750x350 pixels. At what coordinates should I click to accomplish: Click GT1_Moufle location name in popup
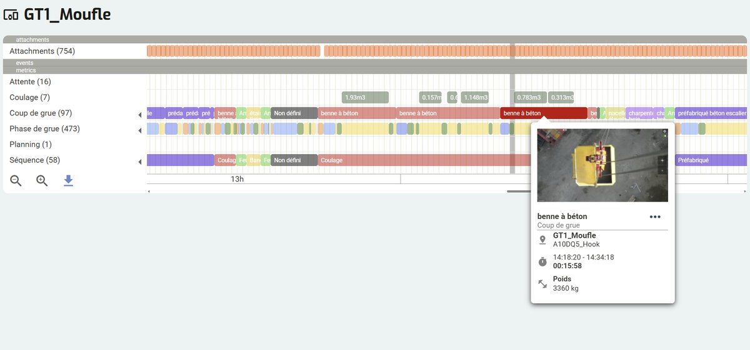coord(575,236)
